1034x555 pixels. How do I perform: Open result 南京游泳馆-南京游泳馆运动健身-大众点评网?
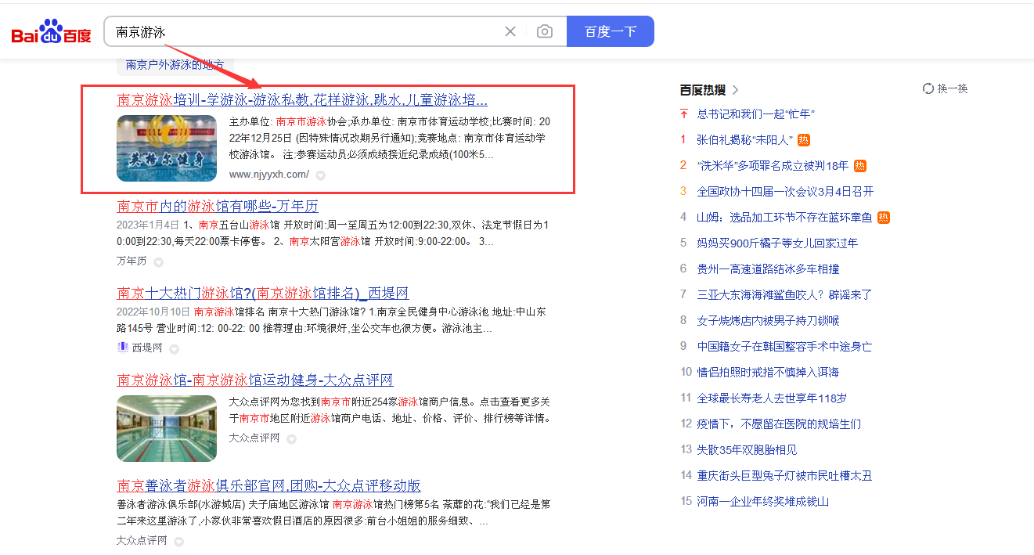coord(255,380)
